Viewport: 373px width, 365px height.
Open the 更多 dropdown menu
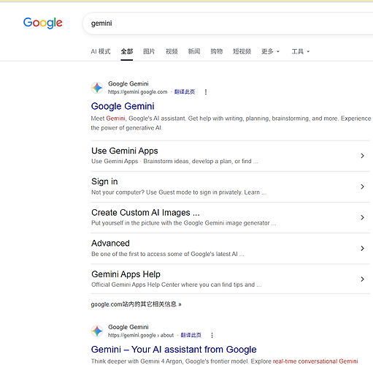pos(270,51)
